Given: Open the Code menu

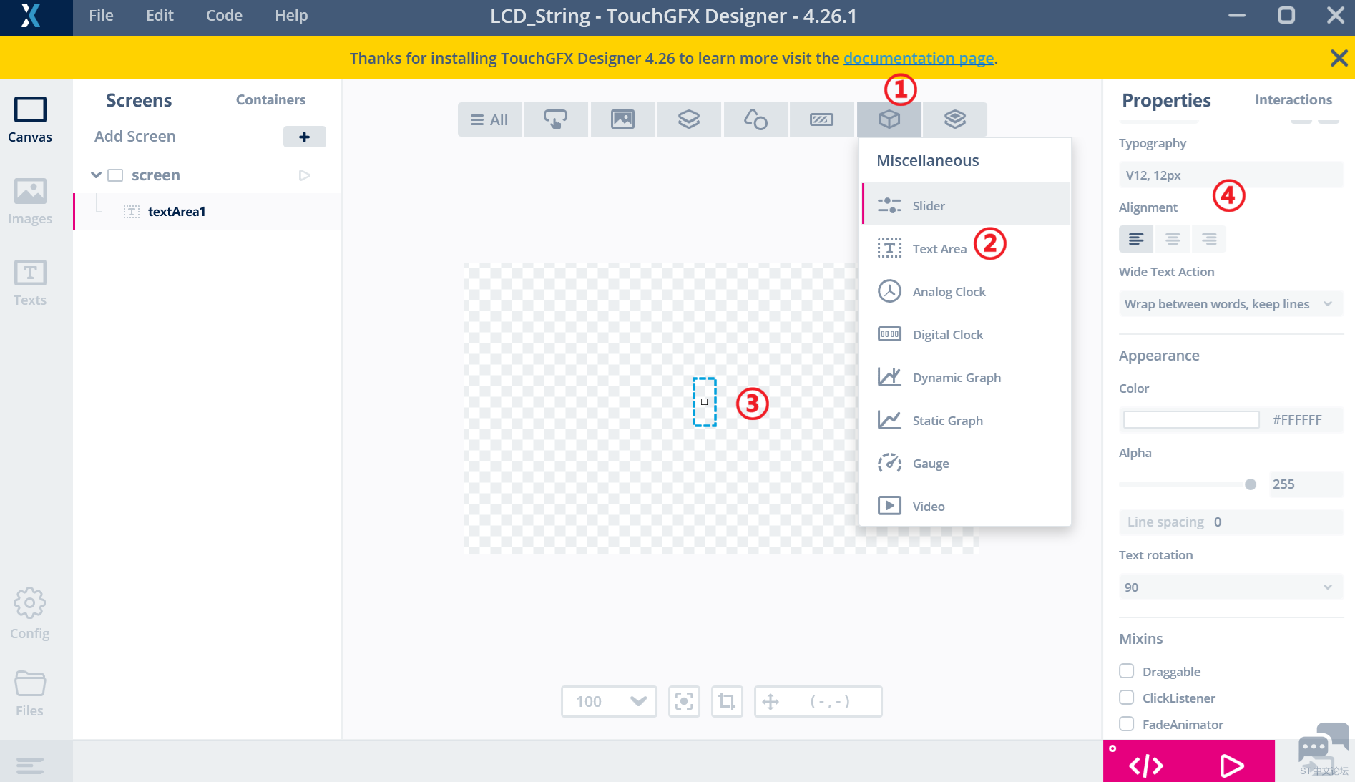Looking at the screenshot, I should pos(224,16).
